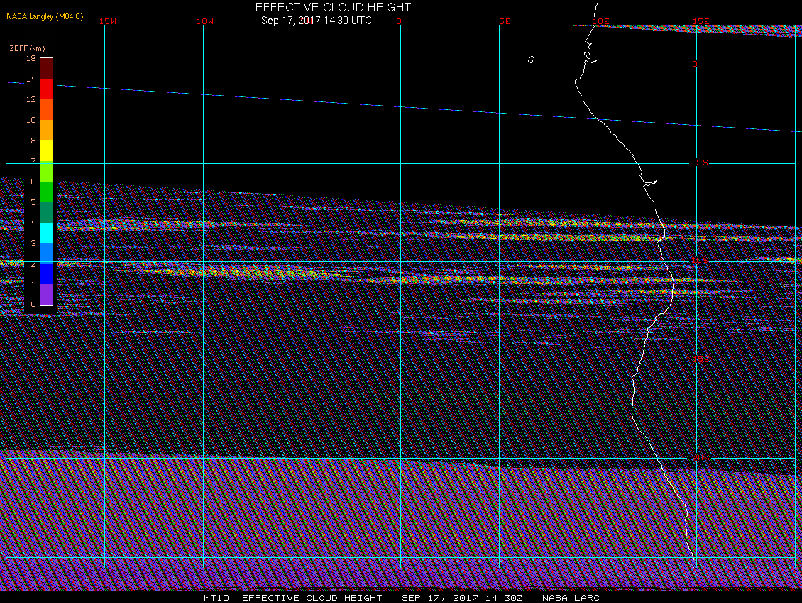802x603 pixels.
Task: Pick the purple 0–1 km legend swatch
Action: pos(47,294)
